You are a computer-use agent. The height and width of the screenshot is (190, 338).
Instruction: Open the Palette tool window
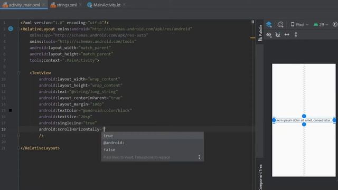click(260, 33)
